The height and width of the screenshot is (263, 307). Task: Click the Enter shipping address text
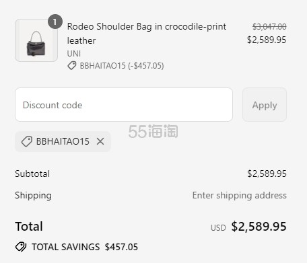[x=240, y=195]
